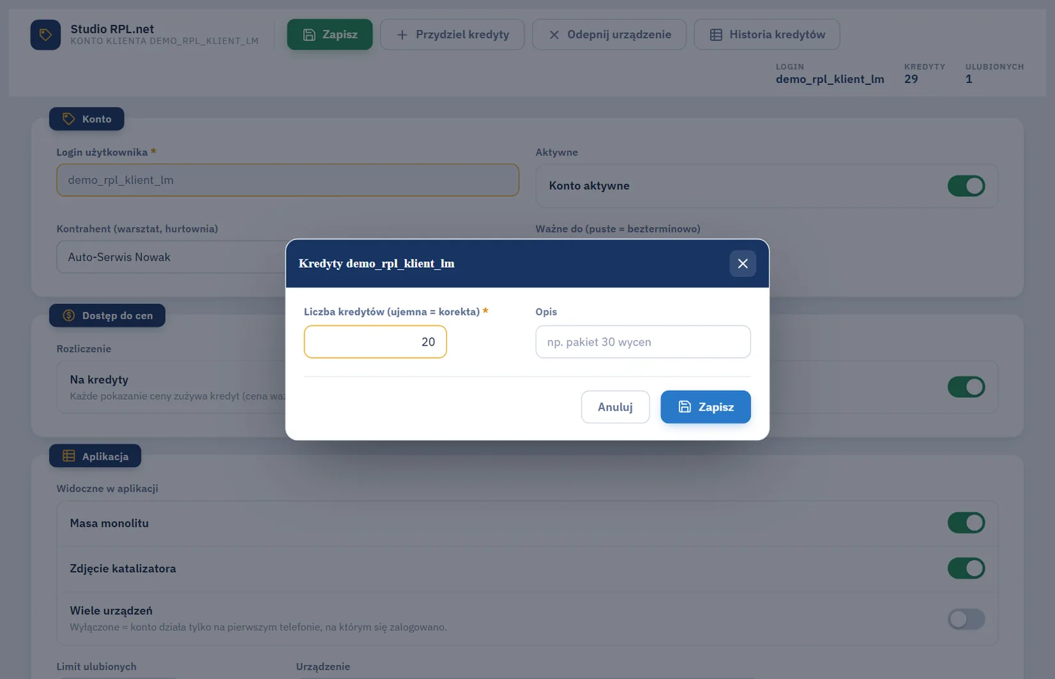
Task: Toggle the Zdjęcie katalizatora switch
Action: pyautogui.click(x=966, y=568)
